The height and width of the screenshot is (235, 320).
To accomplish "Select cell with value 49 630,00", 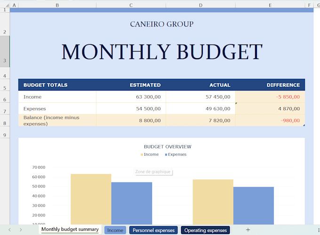I will (x=200, y=108).
